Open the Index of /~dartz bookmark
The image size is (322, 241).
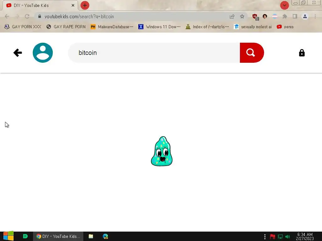pos(207,27)
